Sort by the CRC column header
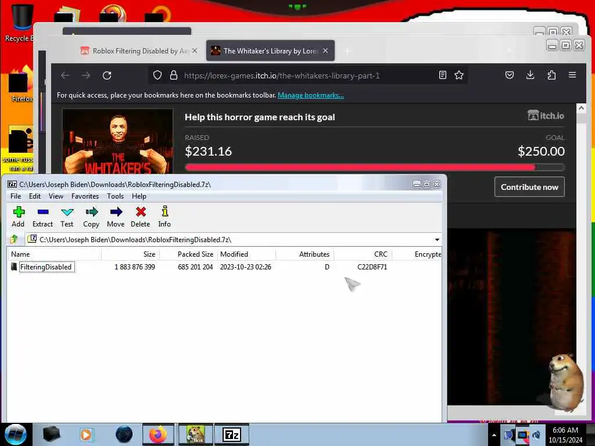 tap(363, 254)
